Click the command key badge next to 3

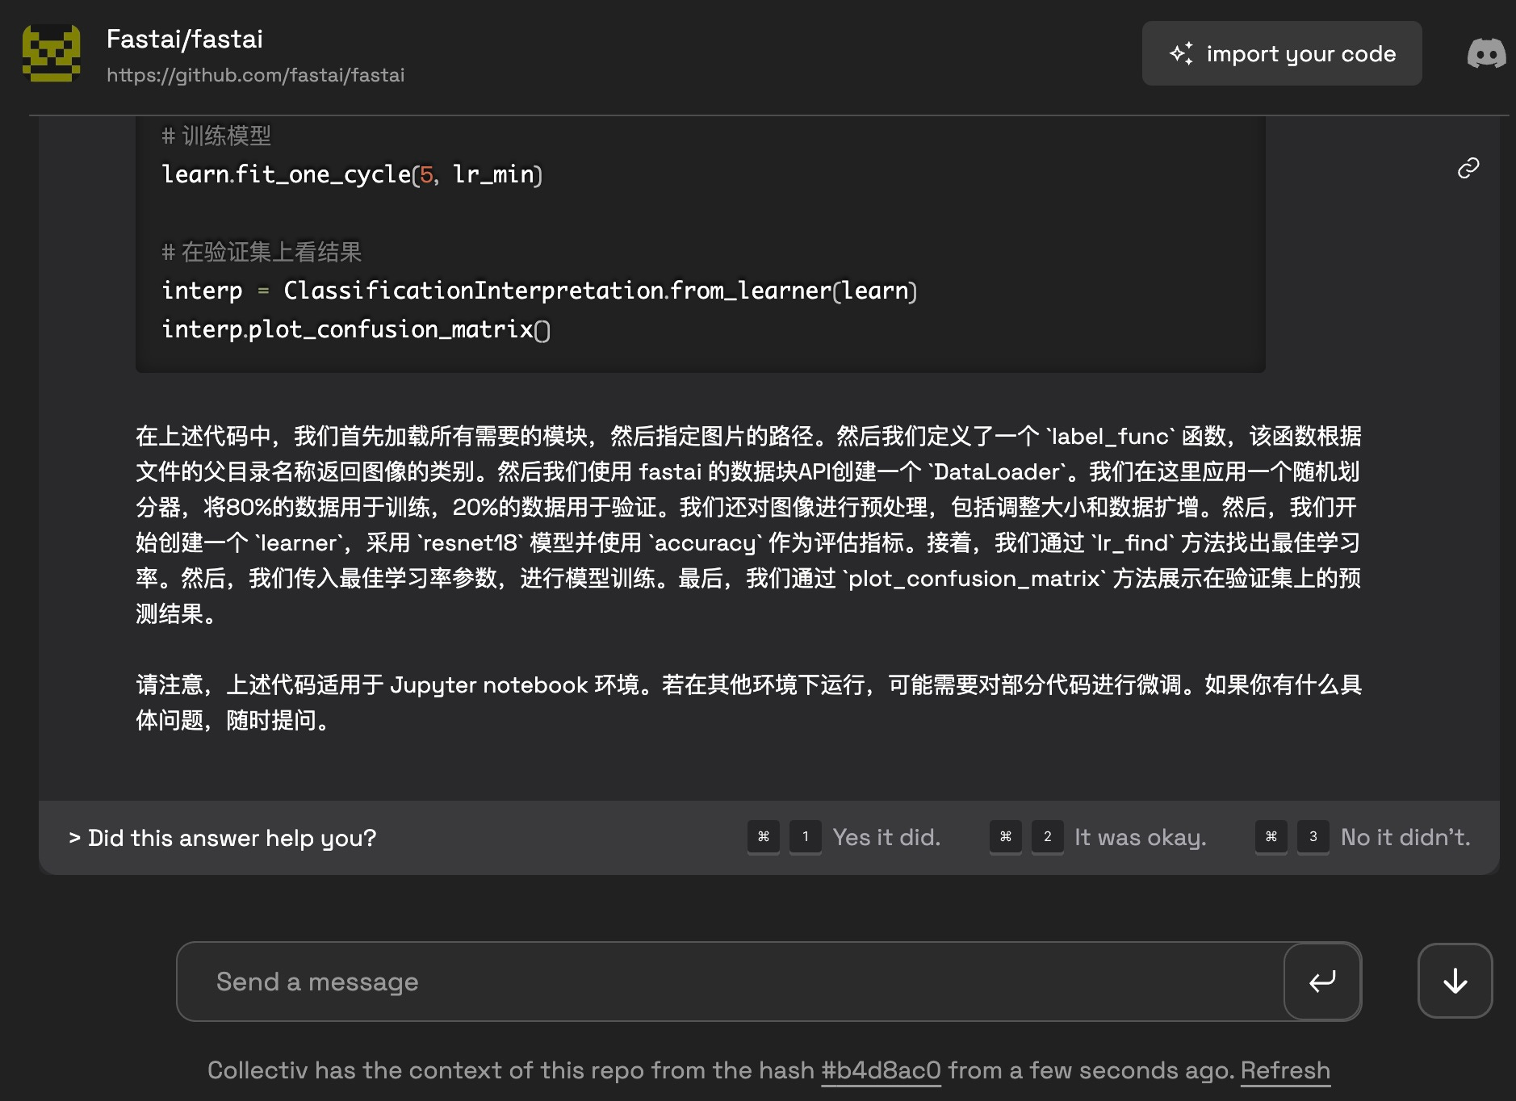coord(1271,837)
